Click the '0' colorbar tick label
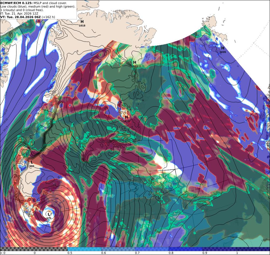 click(x=35, y=253)
